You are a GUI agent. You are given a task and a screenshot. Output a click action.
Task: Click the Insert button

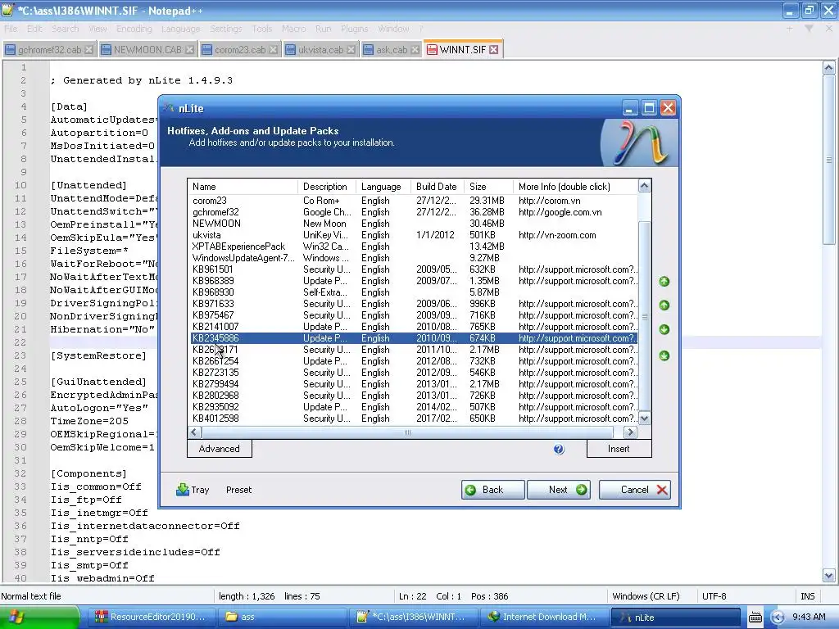[619, 449]
